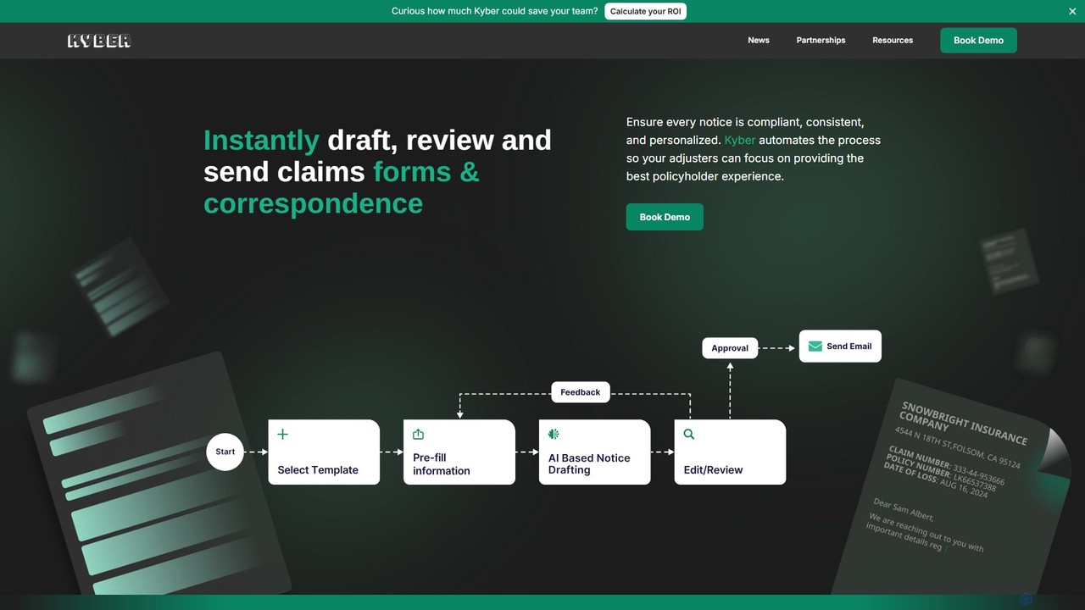Close the ROI banner with the X

[1072, 11]
